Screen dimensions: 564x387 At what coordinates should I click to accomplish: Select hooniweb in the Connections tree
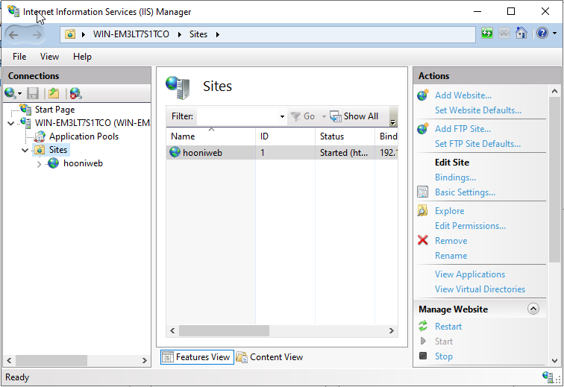pos(83,163)
